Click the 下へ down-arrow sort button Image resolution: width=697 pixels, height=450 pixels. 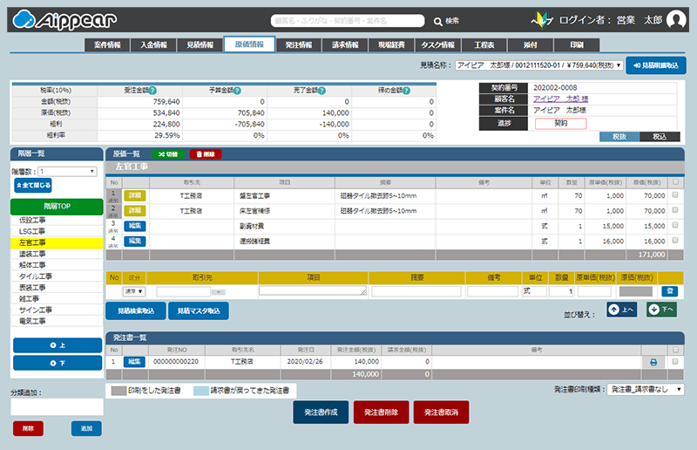(661, 310)
